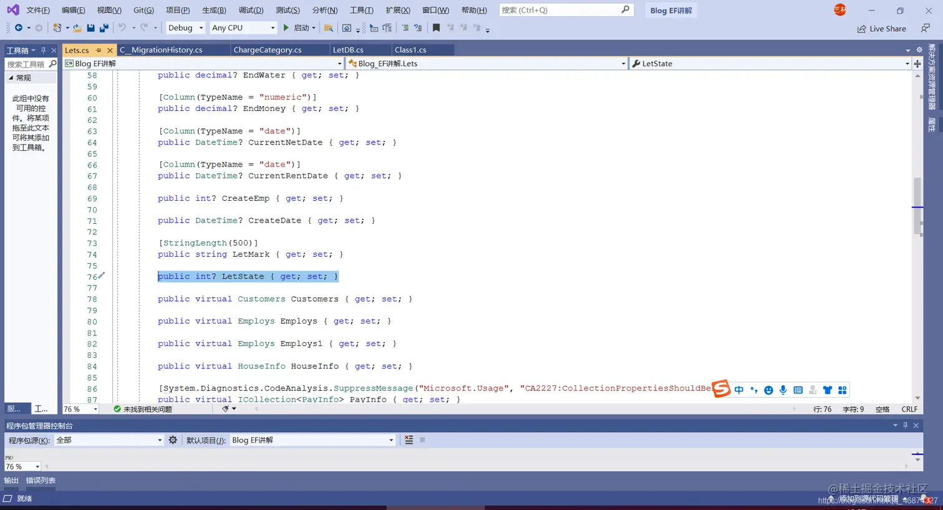Clear the package manager console
943x510 pixels.
point(409,440)
